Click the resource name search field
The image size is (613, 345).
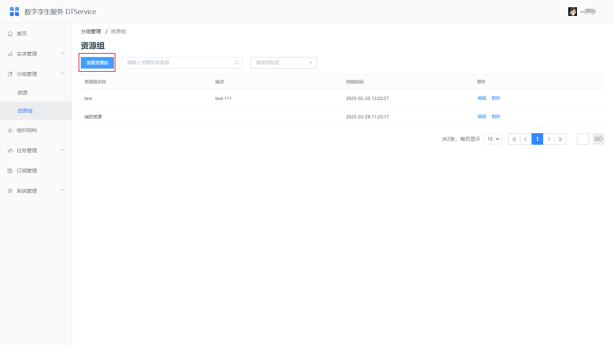(182, 63)
